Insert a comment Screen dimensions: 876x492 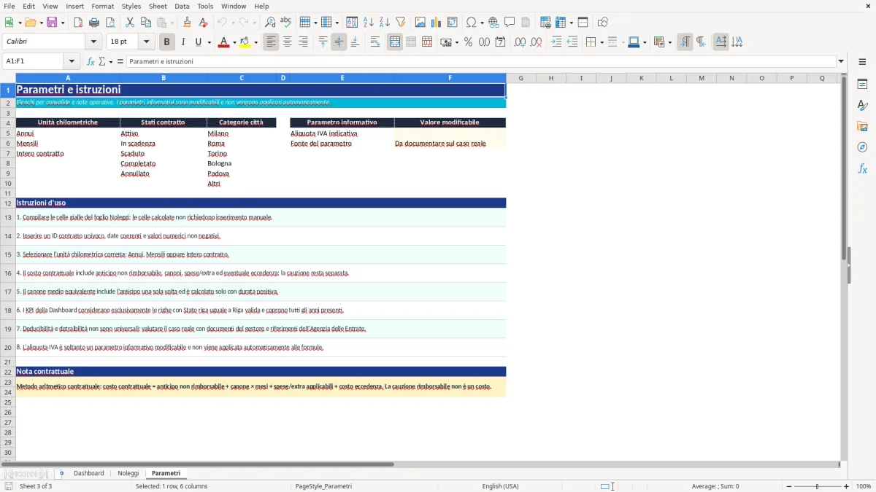510,23
